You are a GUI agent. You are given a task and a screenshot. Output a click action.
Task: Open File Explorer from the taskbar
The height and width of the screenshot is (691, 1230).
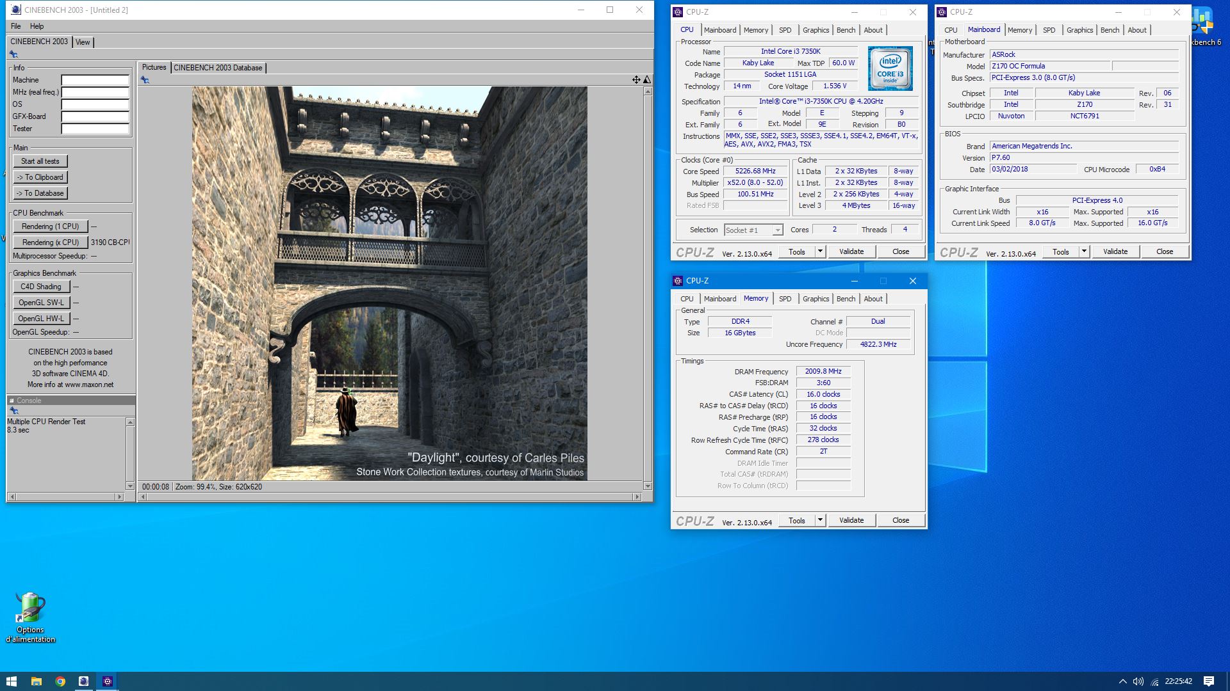tap(36, 681)
